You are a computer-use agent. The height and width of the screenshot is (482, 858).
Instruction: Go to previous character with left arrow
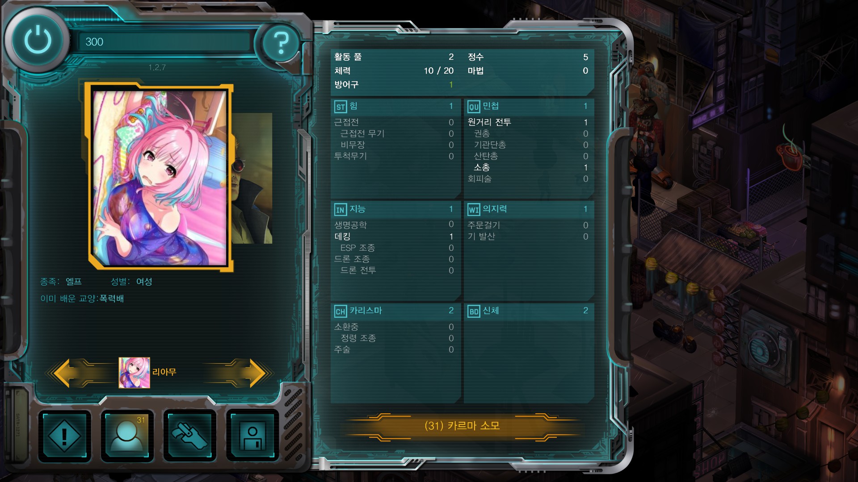click(68, 373)
